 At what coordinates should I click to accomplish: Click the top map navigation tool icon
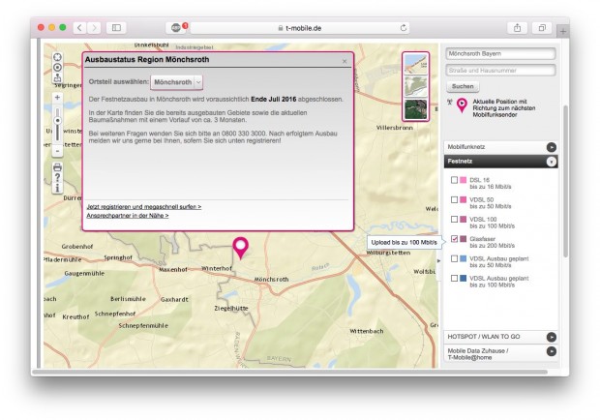57,57
